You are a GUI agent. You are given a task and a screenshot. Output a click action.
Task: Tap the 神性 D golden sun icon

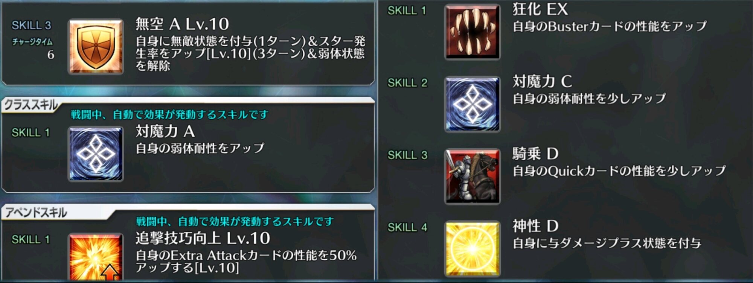pyautogui.click(x=473, y=249)
